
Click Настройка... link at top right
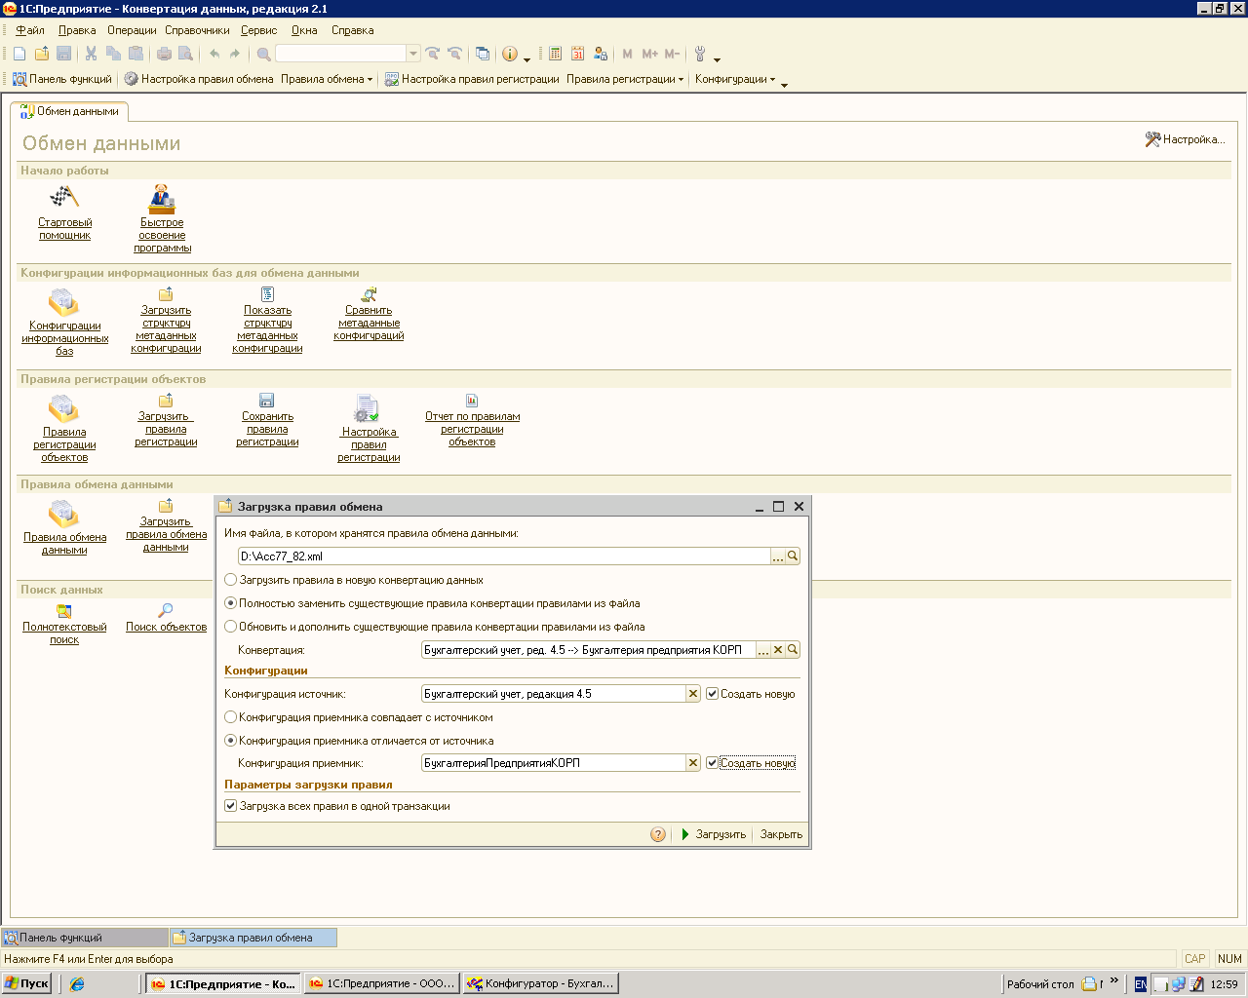[x=1185, y=139]
